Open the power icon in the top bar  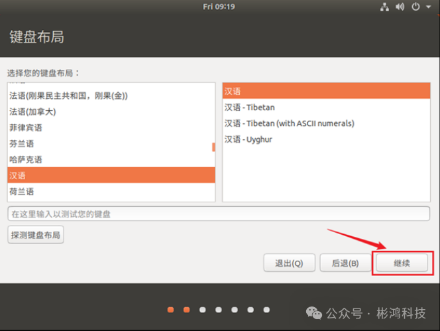click(415, 7)
